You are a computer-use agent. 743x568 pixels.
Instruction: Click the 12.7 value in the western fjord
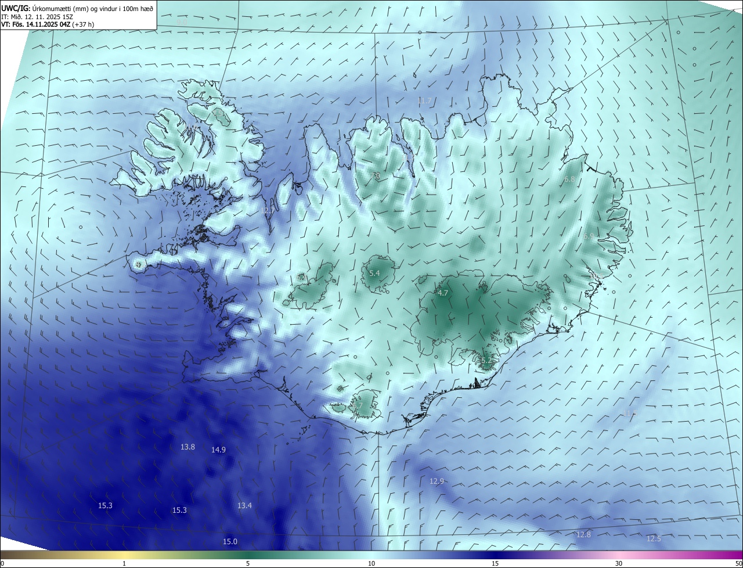coord(268,211)
